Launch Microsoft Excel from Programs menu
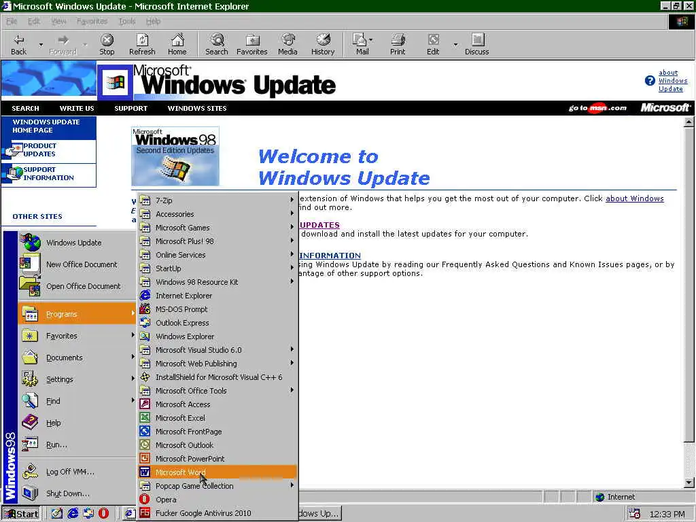Viewport: 696px width, 522px height. click(x=217, y=418)
